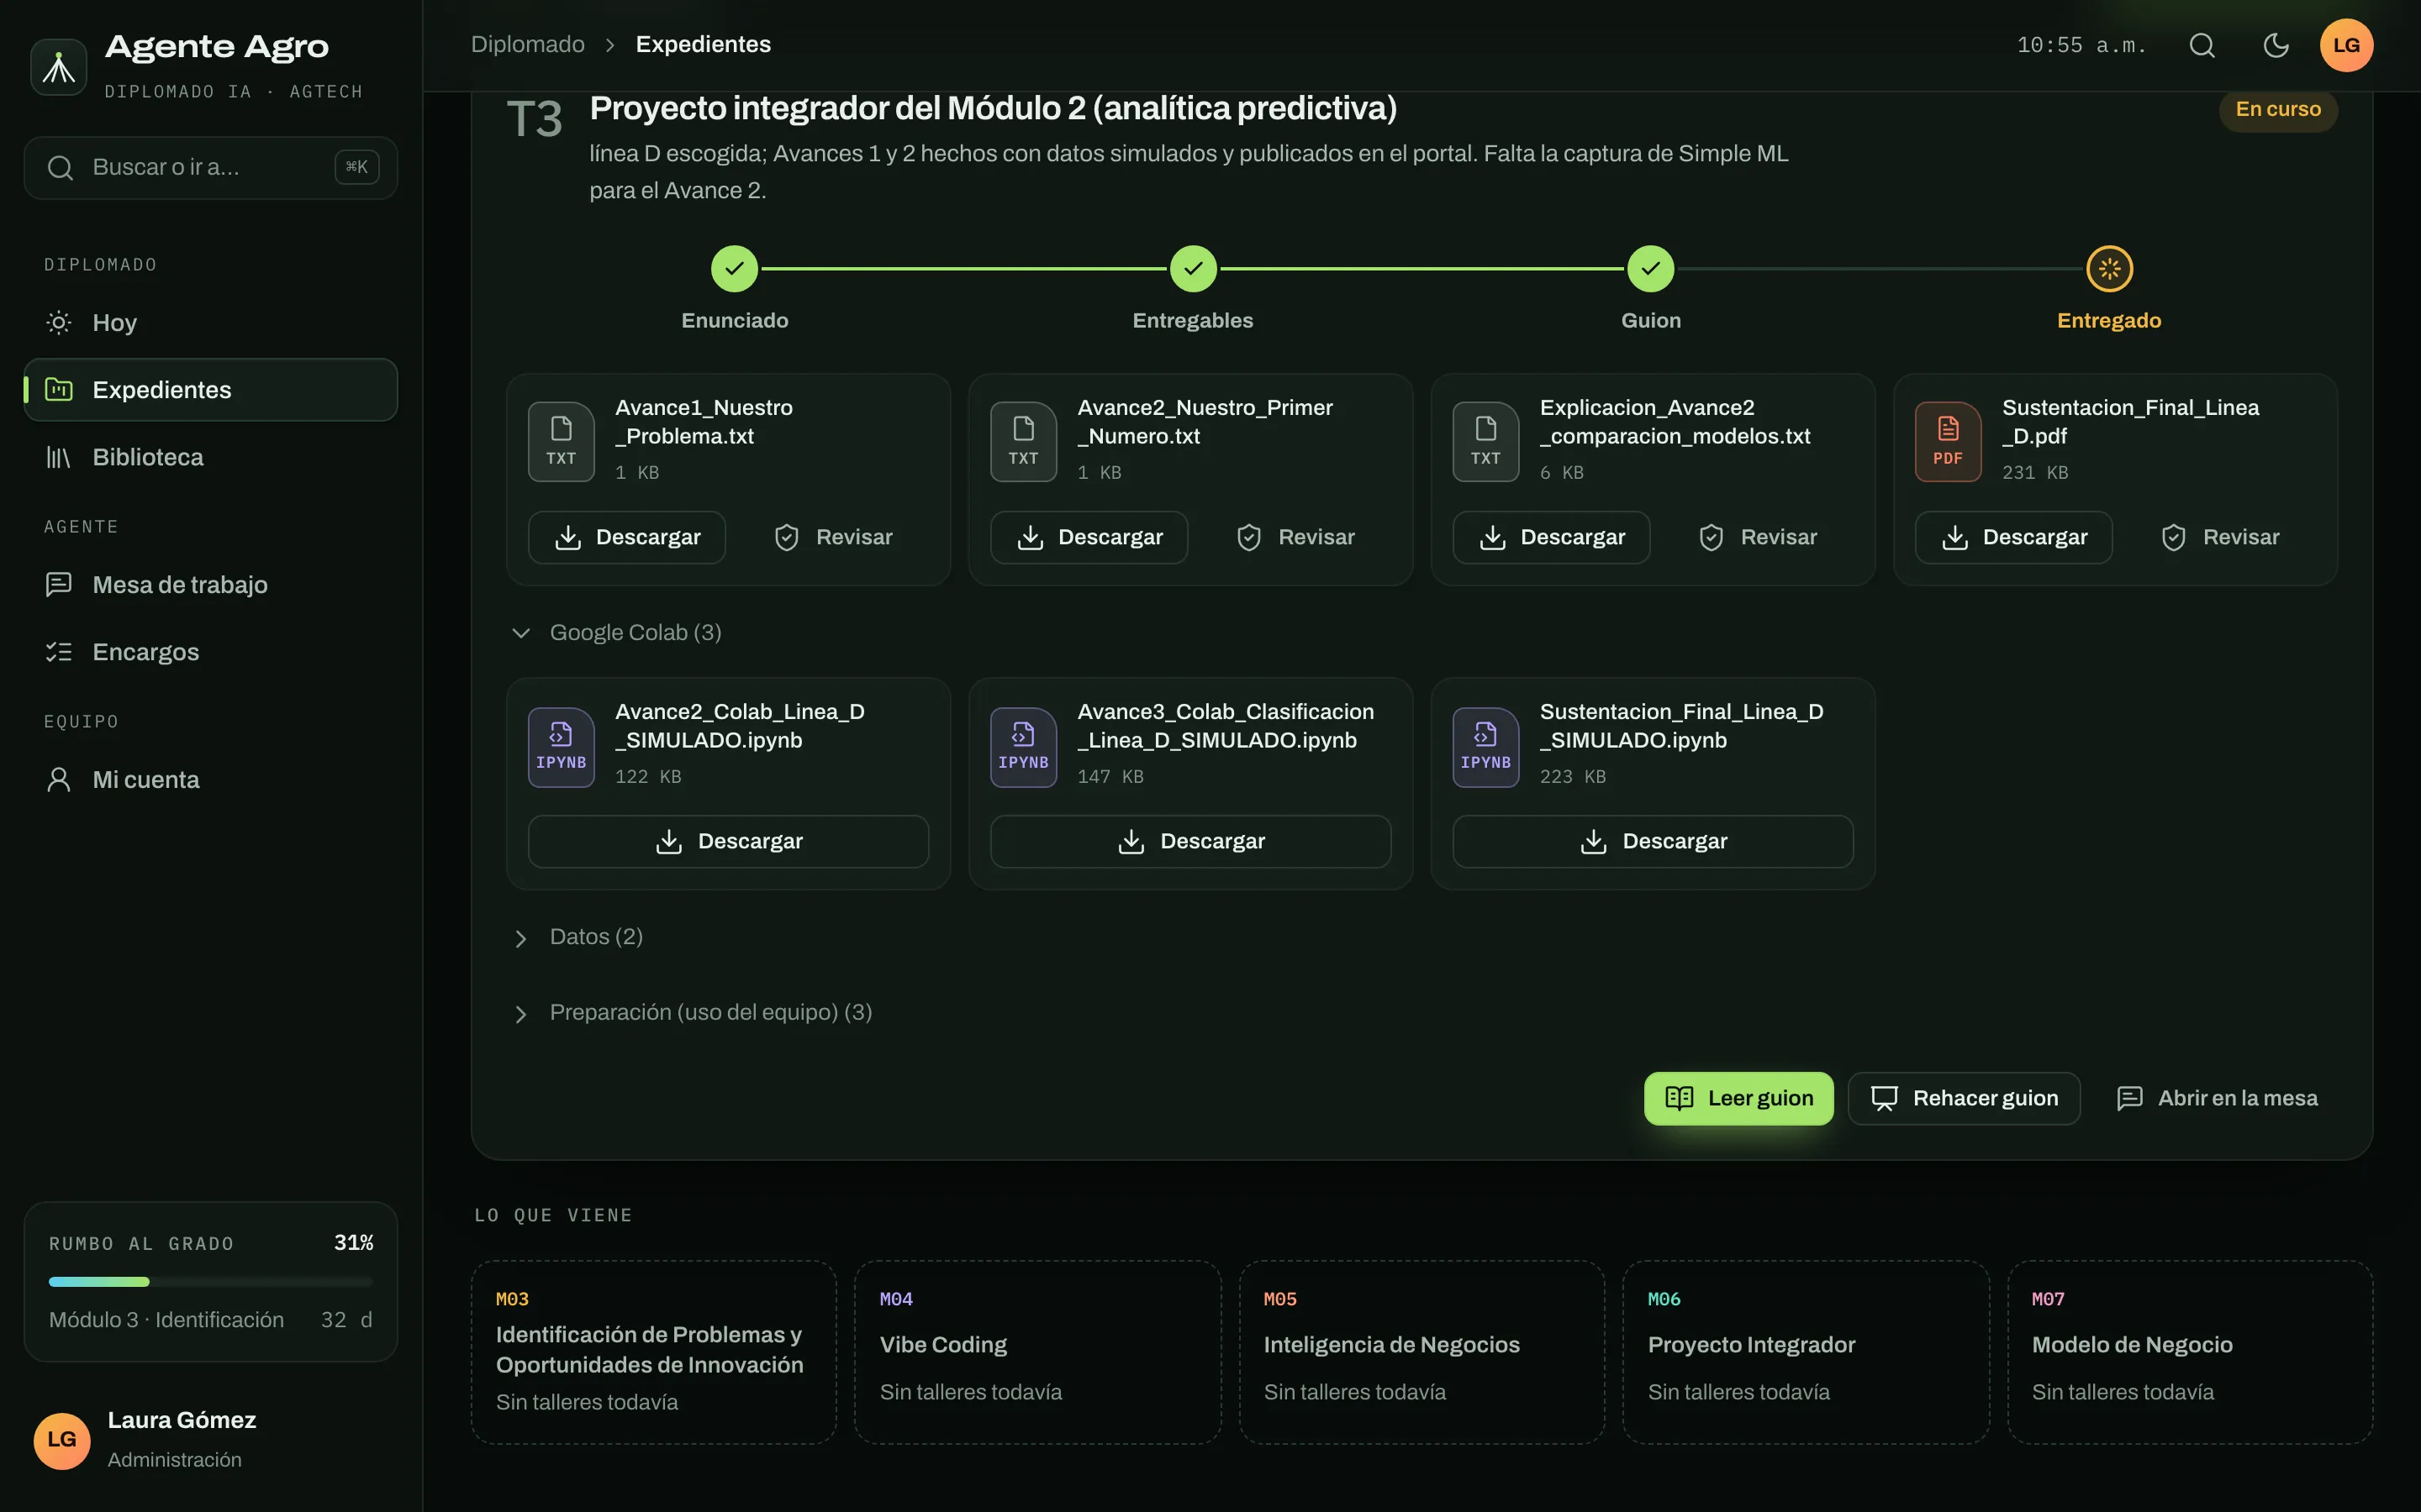This screenshot has width=2421, height=1512.
Task: Select the Enunciado step checkmark
Action: [x=735, y=268]
